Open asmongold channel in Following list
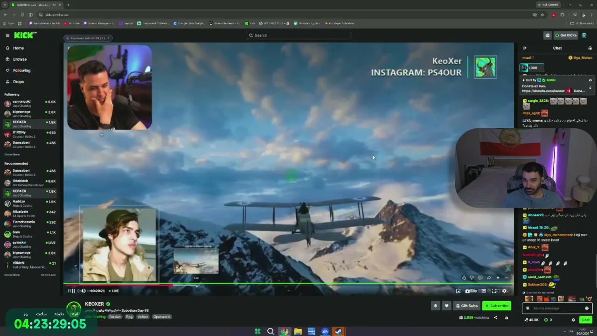 click(x=30, y=103)
